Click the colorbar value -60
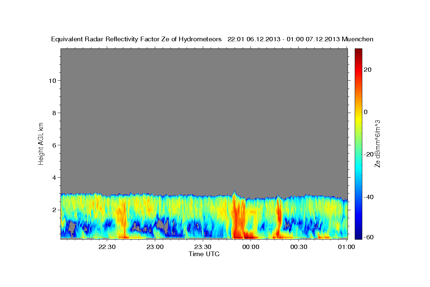This screenshot has width=430, height=287. click(x=368, y=237)
